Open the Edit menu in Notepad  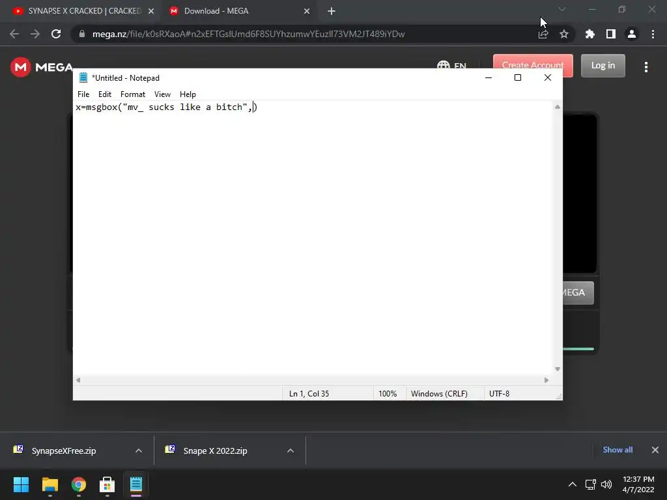pyautogui.click(x=105, y=94)
